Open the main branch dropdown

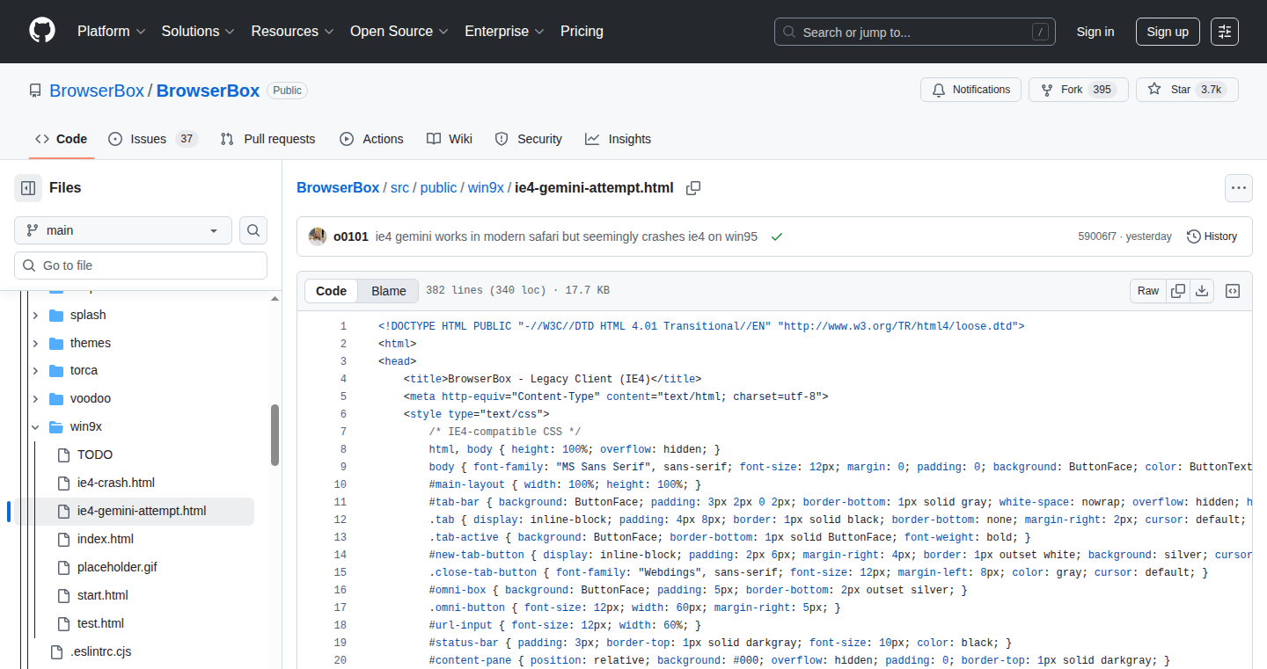click(x=123, y=230)
